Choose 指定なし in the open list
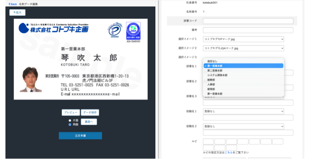The height and width of the screenshot is (159, 310). [x=244, y=61]
